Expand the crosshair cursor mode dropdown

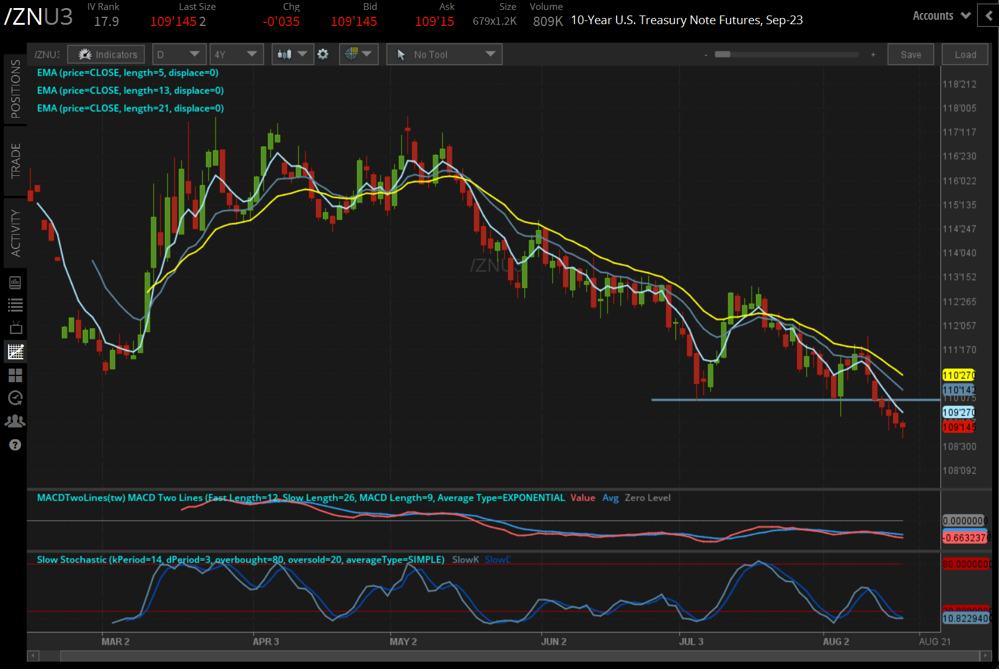coord(358,55)
